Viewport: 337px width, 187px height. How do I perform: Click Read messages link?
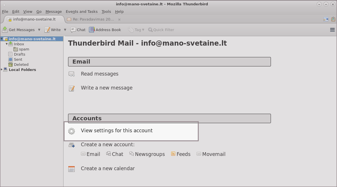pos(99,74)
